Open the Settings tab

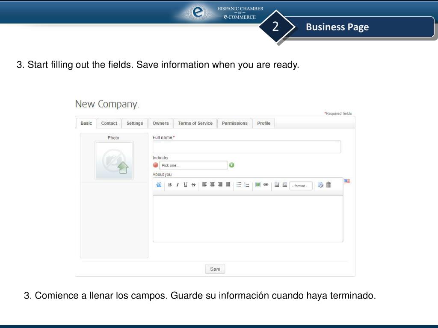coord(135,123)
